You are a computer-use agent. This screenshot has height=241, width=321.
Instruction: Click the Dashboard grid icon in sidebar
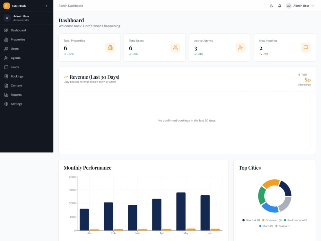point(6,30)
